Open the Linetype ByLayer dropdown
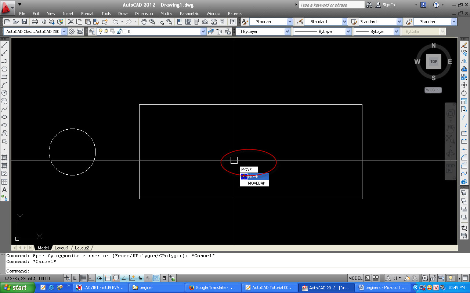Viewport: 470px width, 293px height. tap(348, 31)
